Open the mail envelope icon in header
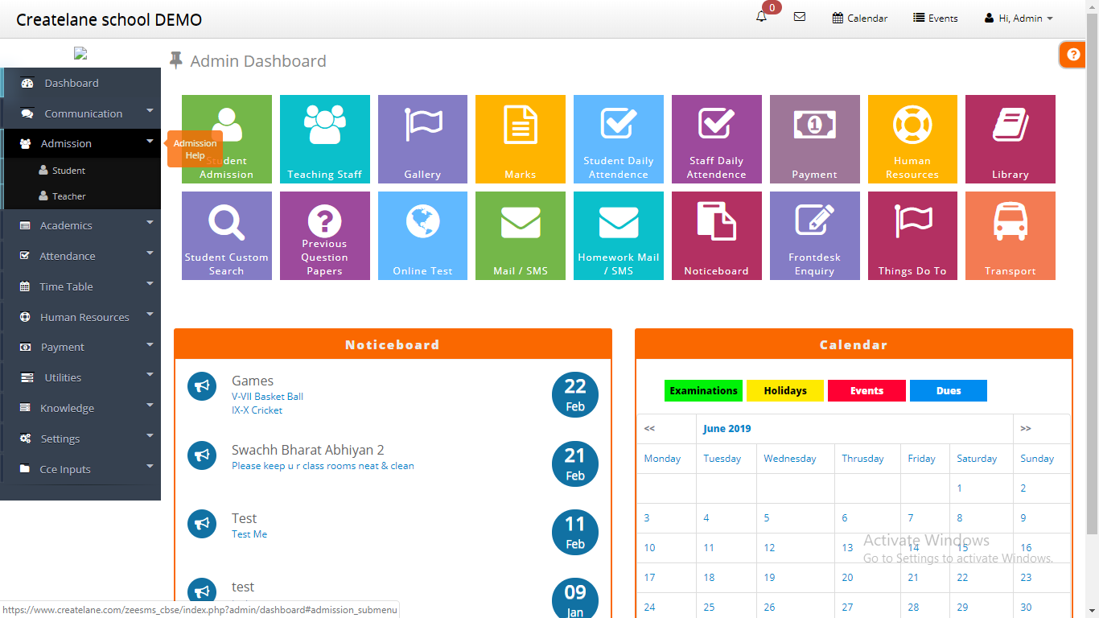 tap(799, 17)
